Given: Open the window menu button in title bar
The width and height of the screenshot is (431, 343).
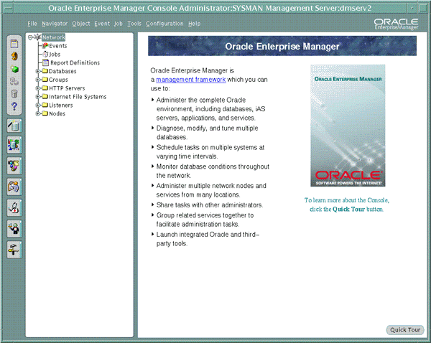Looking at the screenshot, I should [8, 8].
